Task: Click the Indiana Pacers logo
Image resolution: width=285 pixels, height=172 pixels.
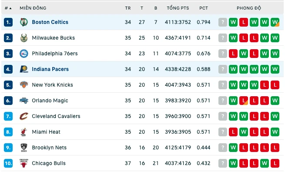Action: [24, 69]
